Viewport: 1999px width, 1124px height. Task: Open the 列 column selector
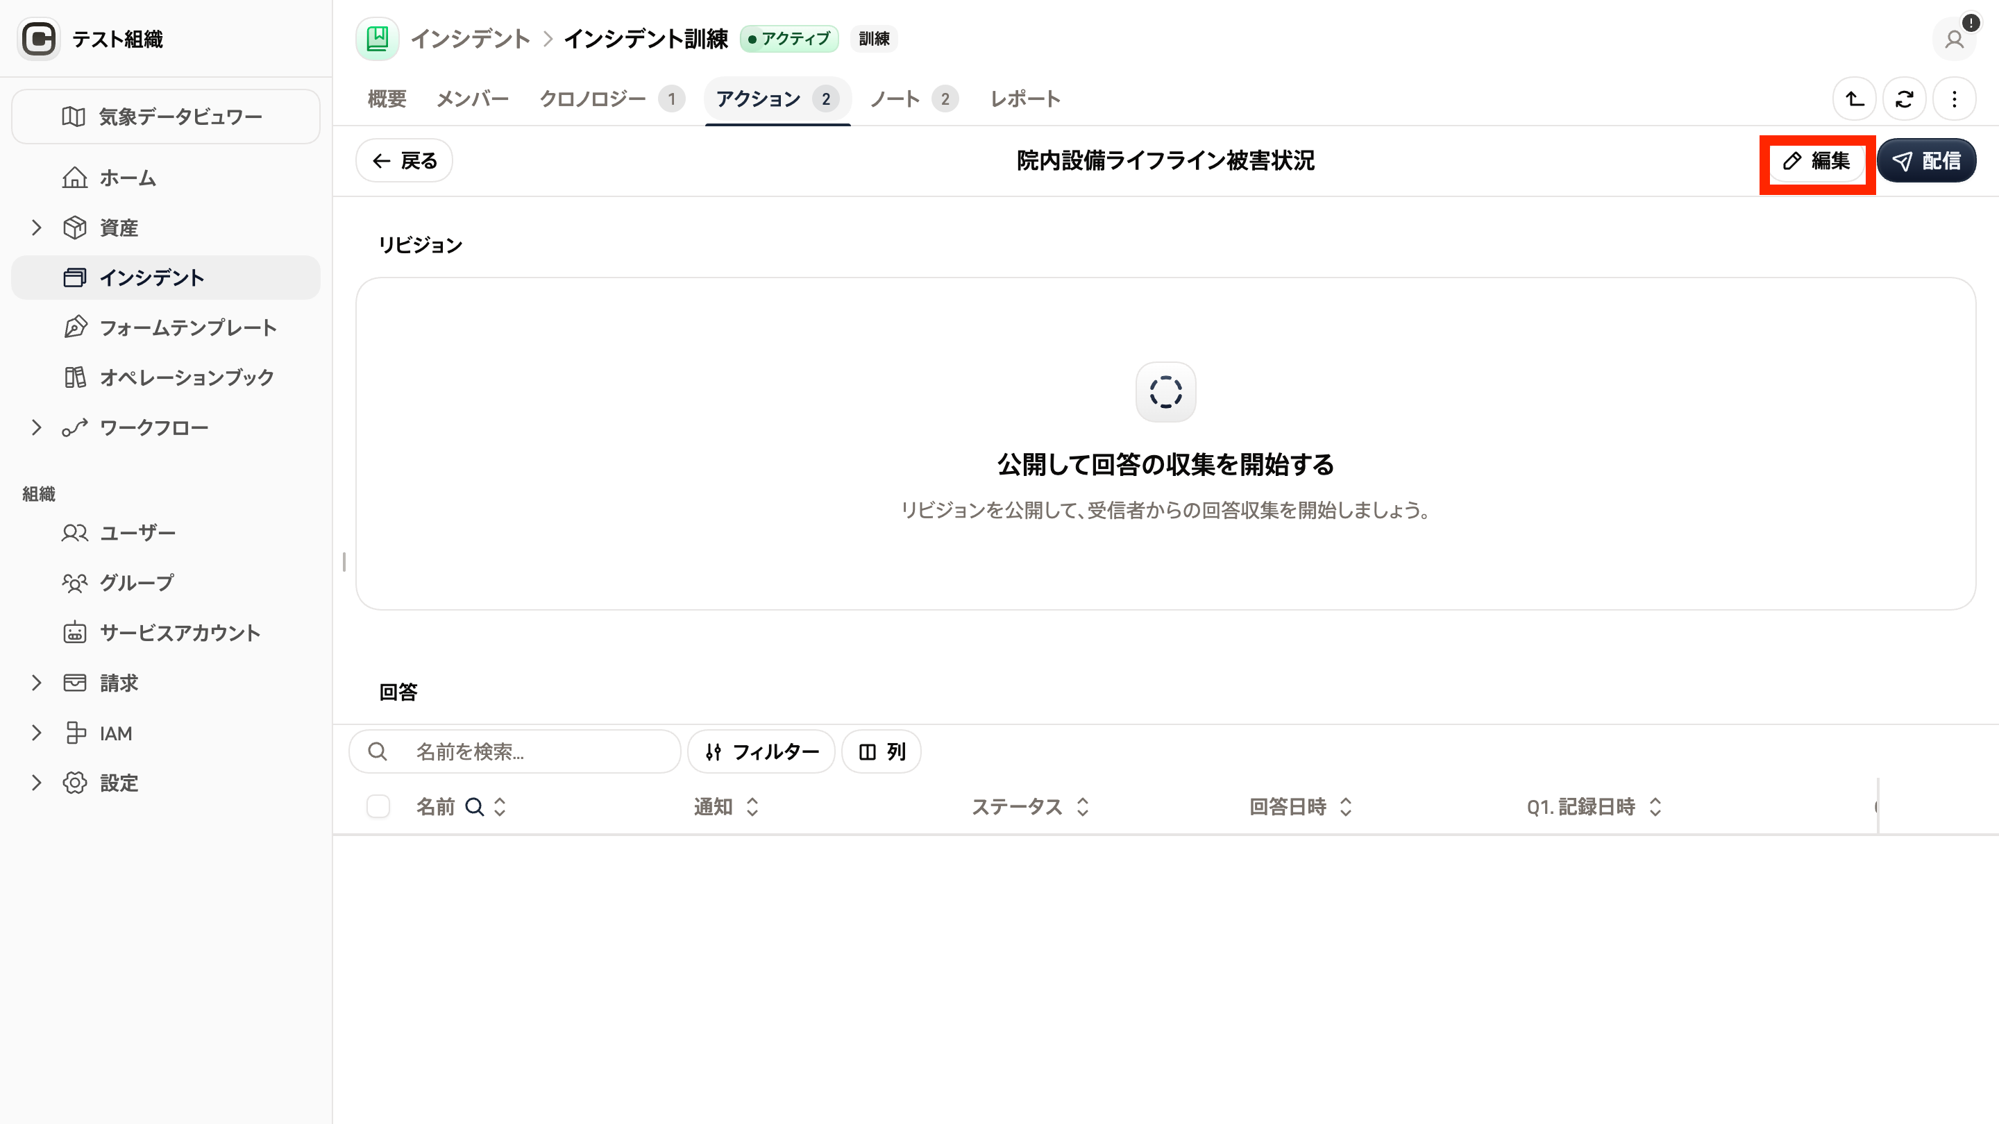(x=882, y=751)
